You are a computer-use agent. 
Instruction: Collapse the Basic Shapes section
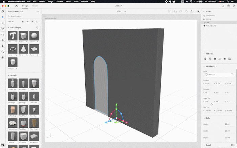coord(8,28)
